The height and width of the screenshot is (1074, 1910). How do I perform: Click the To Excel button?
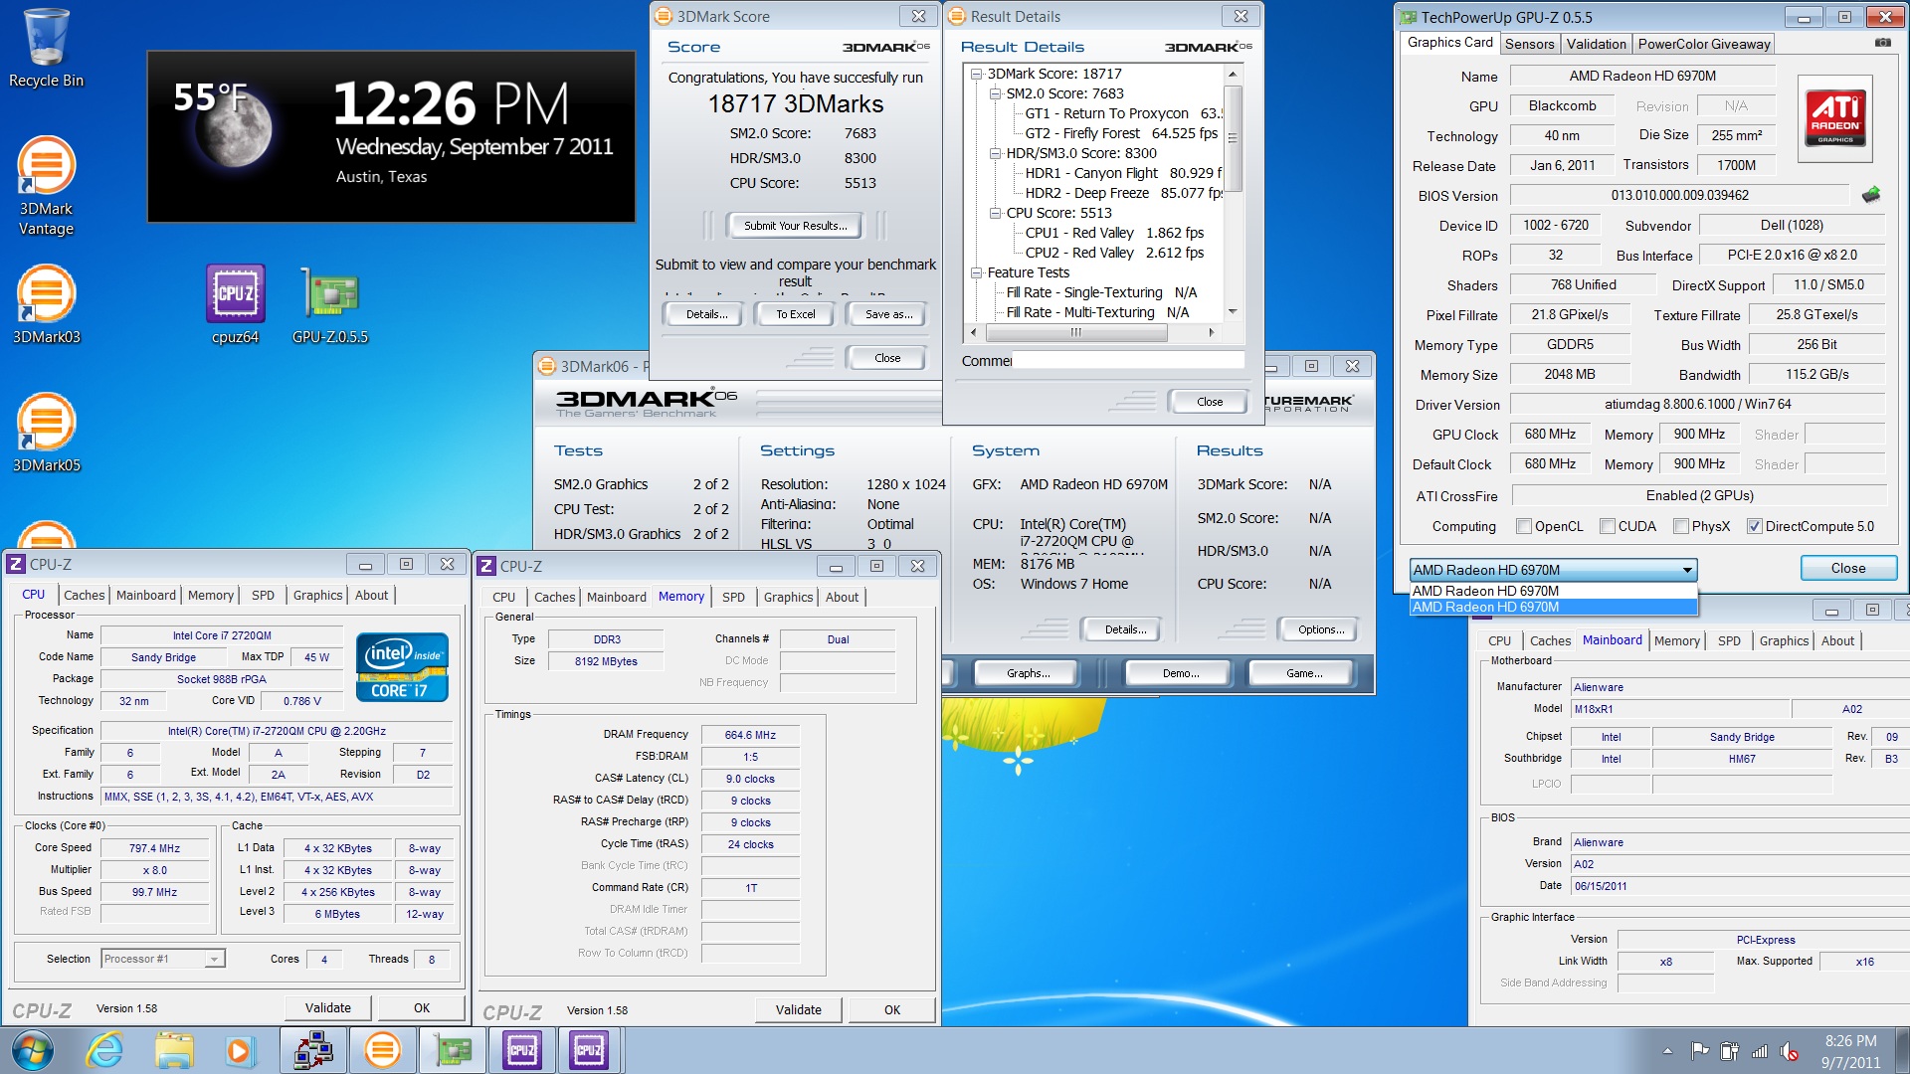tap(796, 314)
